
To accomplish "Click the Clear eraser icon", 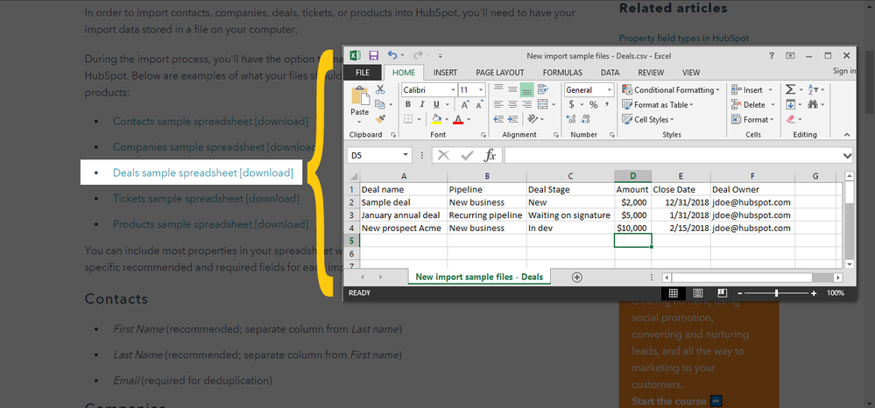I will point(790,119).
